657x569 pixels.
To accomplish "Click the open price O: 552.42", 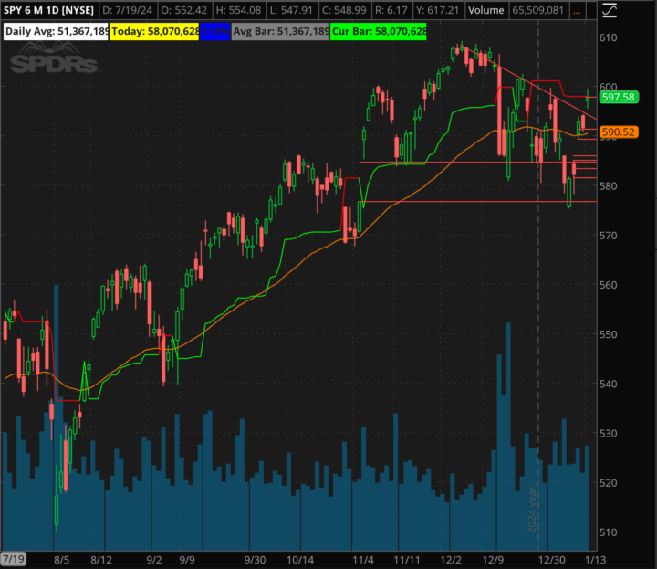I will [x=184, y=10].
